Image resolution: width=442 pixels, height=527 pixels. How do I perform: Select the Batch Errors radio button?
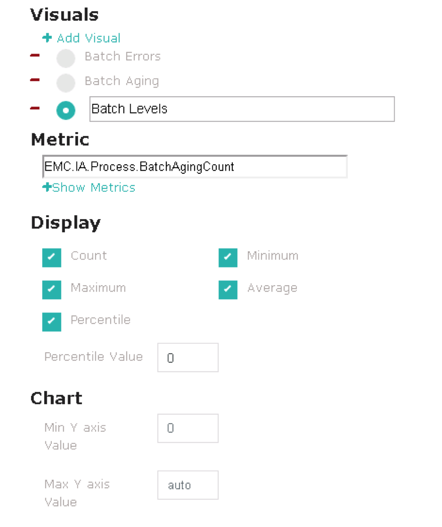pos(66,58)
